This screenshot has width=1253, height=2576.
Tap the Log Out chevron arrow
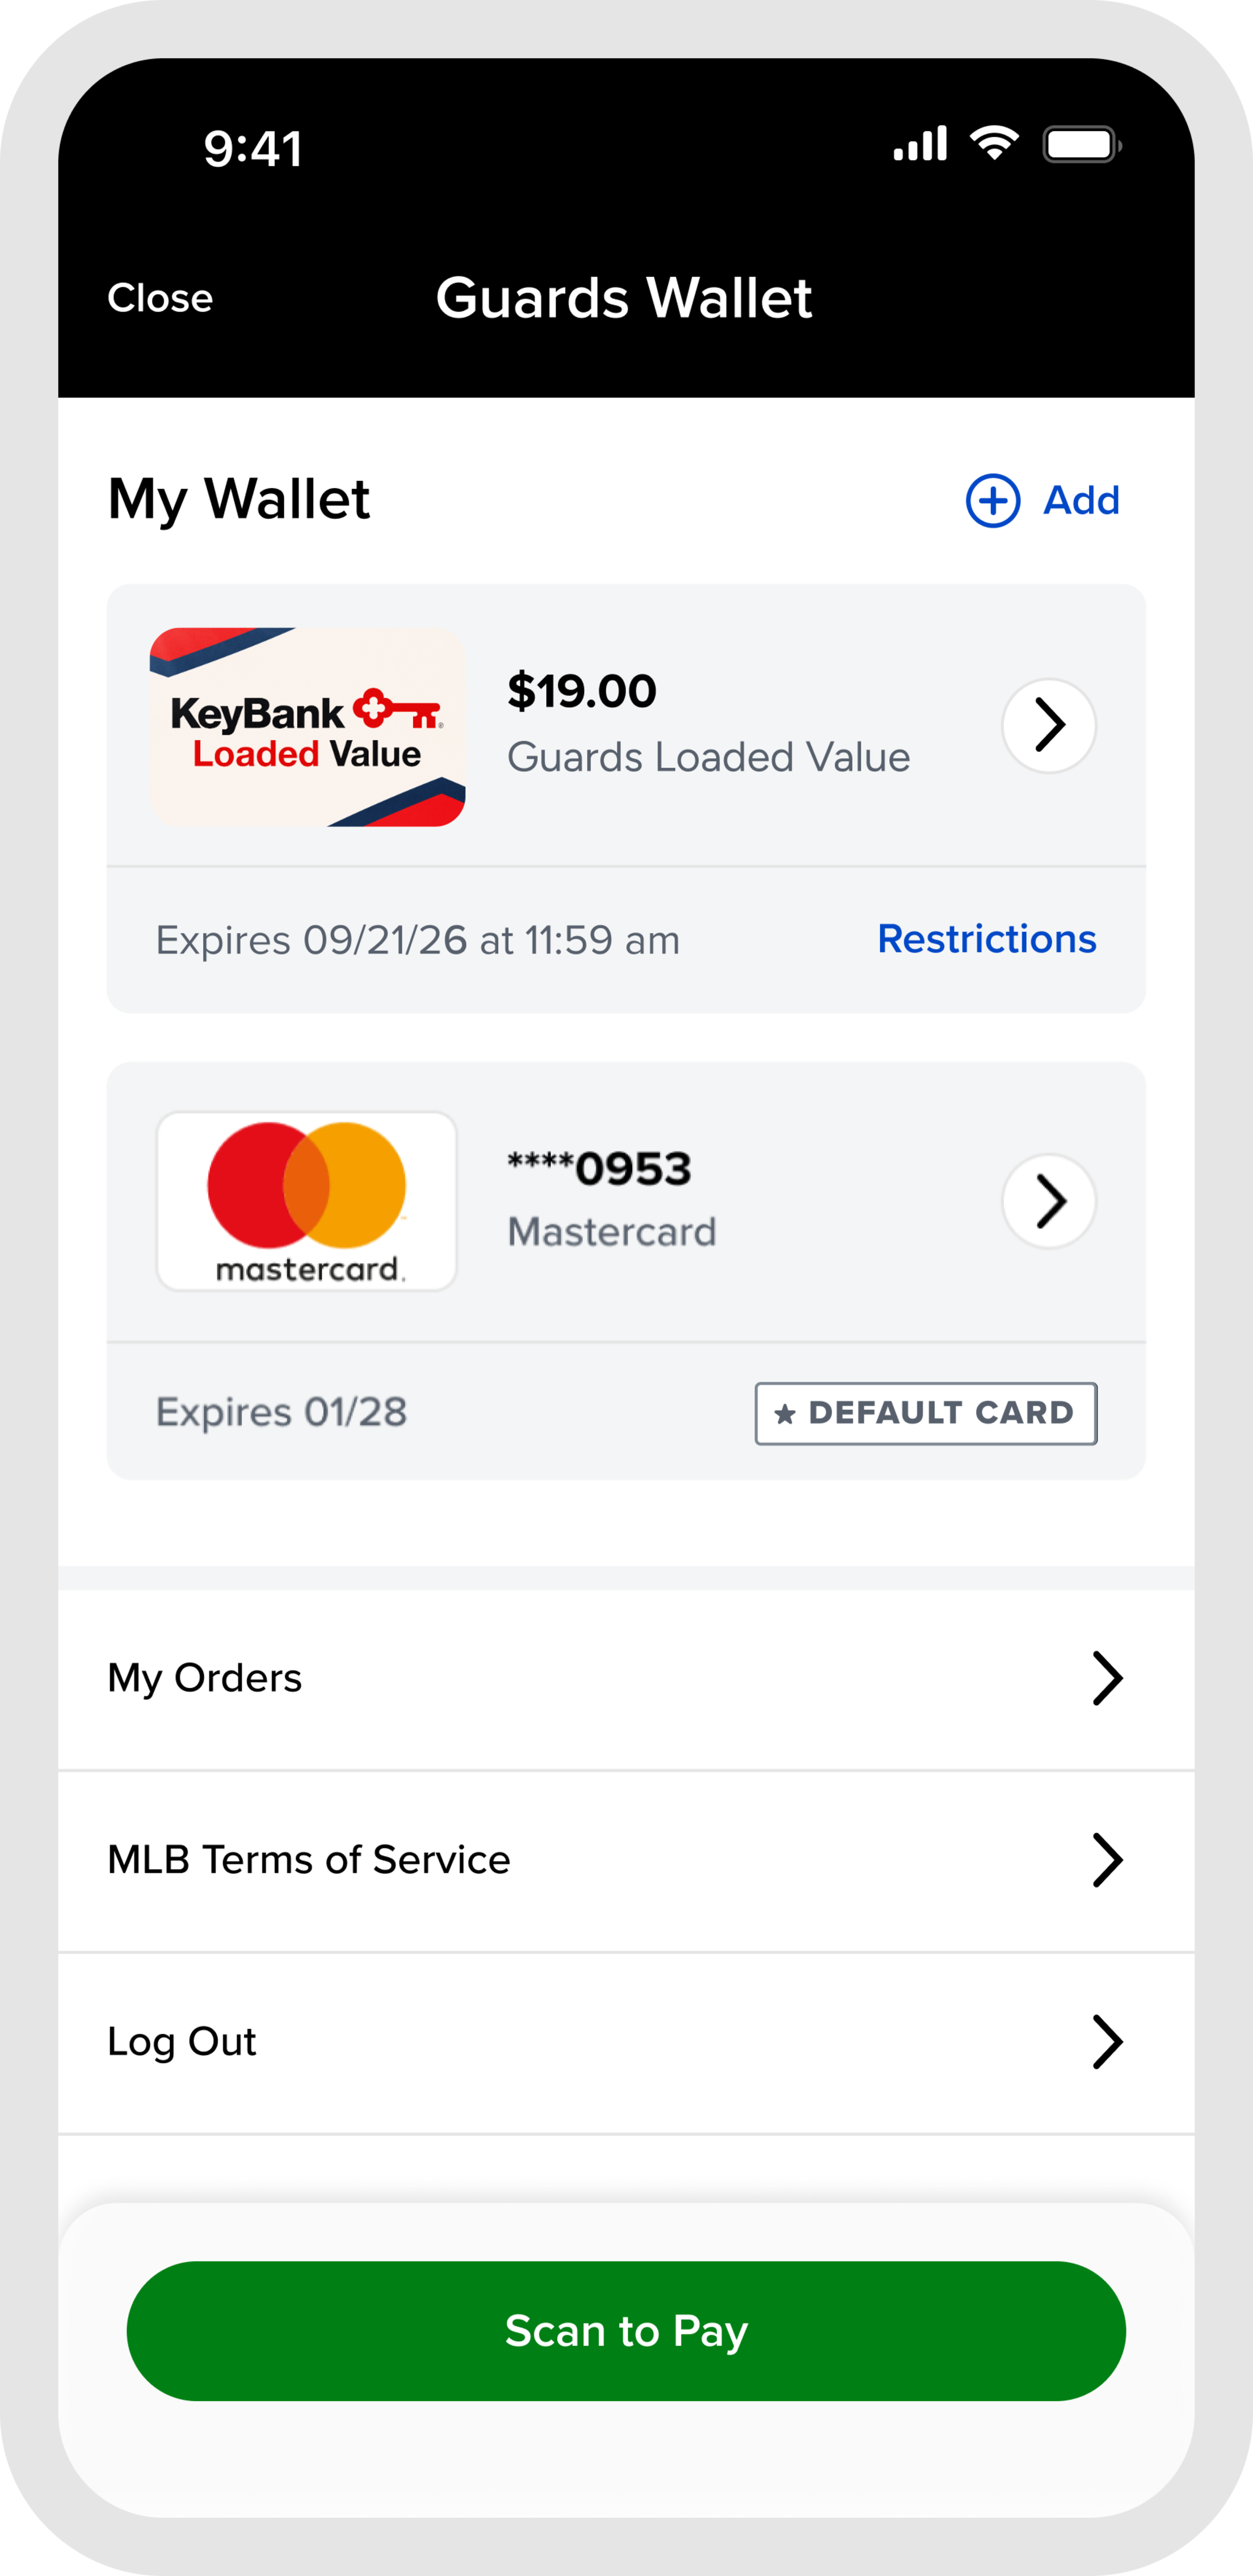1107,2042
